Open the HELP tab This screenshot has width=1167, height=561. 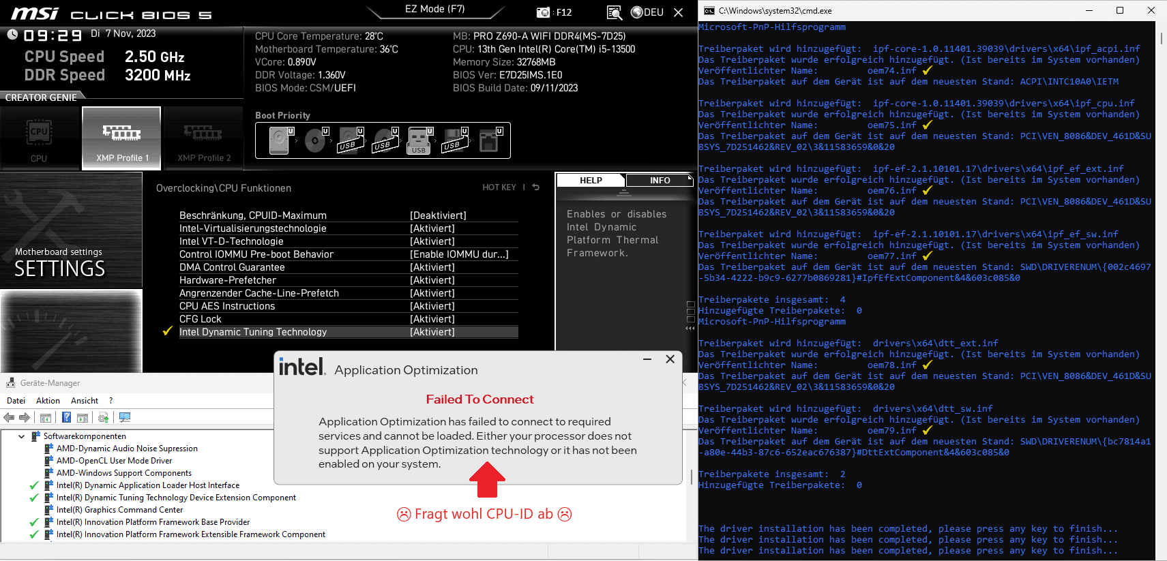point(591,181)
